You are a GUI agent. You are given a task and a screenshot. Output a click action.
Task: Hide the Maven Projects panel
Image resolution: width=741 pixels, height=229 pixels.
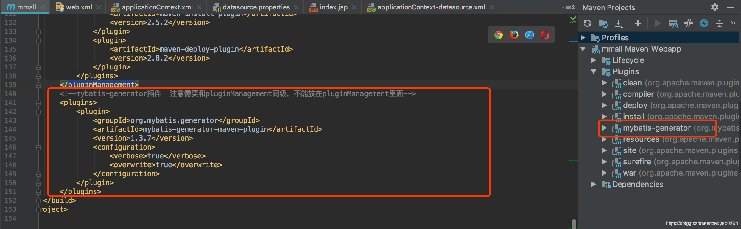coord(730,7)
